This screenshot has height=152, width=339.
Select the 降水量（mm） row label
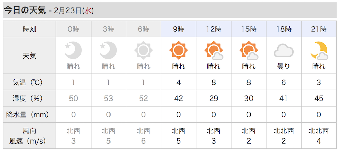tap(29, 115)
